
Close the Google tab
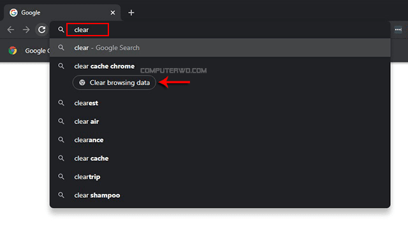tap(113, 13)
